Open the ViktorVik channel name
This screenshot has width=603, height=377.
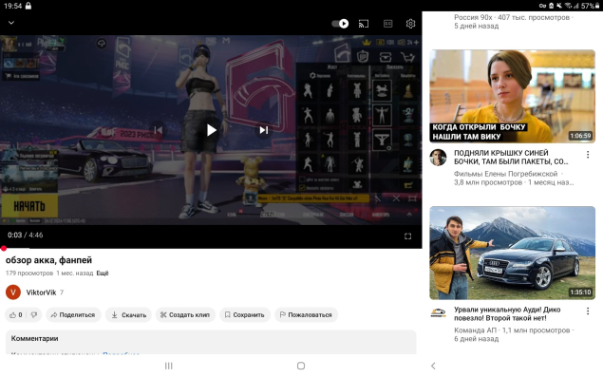[41, 292]
